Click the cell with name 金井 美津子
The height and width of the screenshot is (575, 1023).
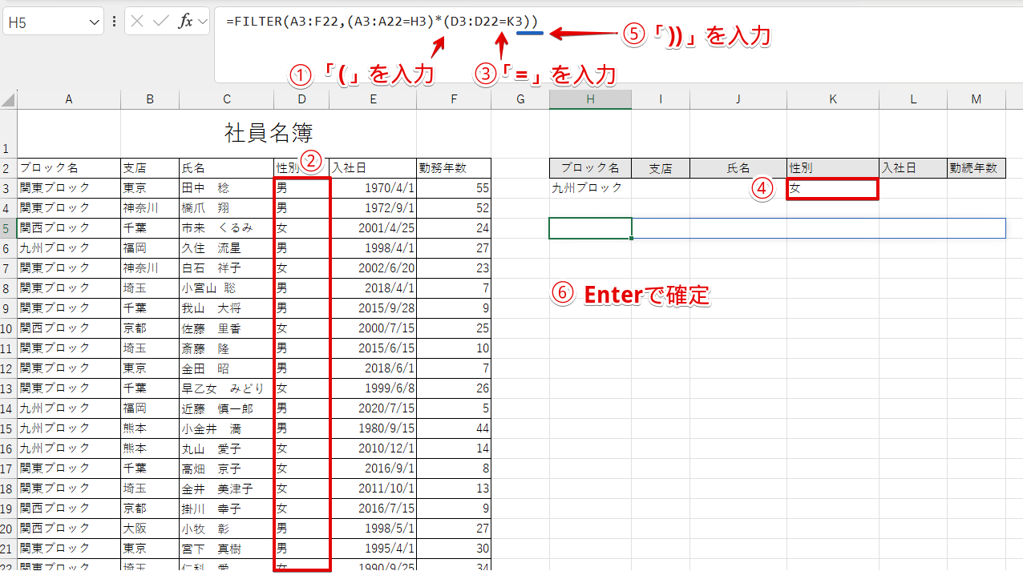pyautogui.click(x=227, y=489)
